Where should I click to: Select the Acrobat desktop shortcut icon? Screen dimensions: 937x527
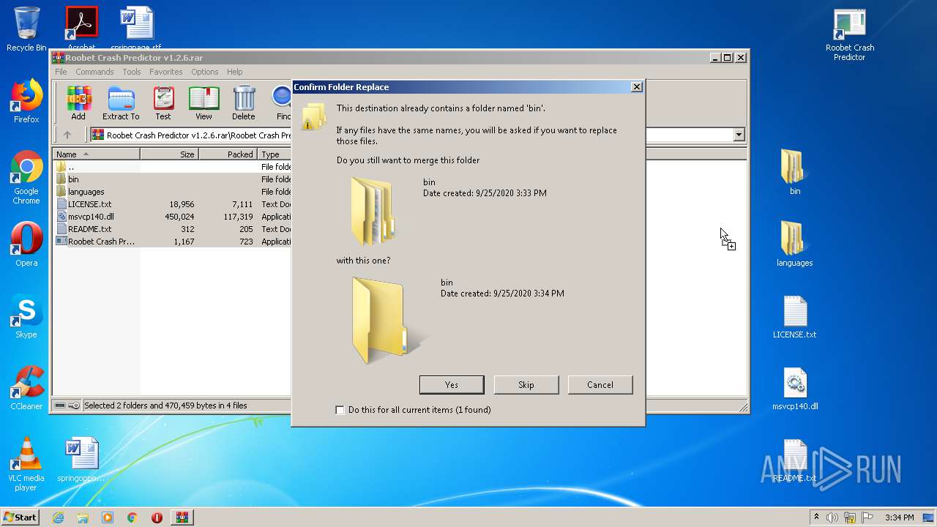(81, 26)
